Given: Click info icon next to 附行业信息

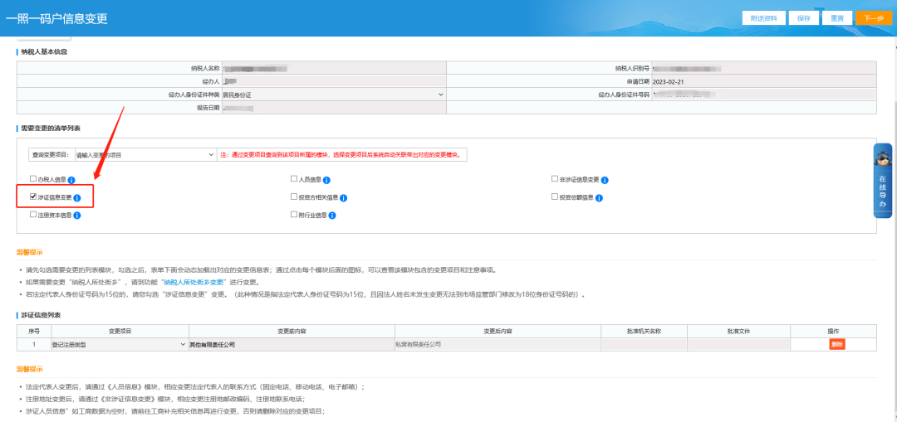Looking at the screenshot, I should pyautogui.click(x=331, y=216).
